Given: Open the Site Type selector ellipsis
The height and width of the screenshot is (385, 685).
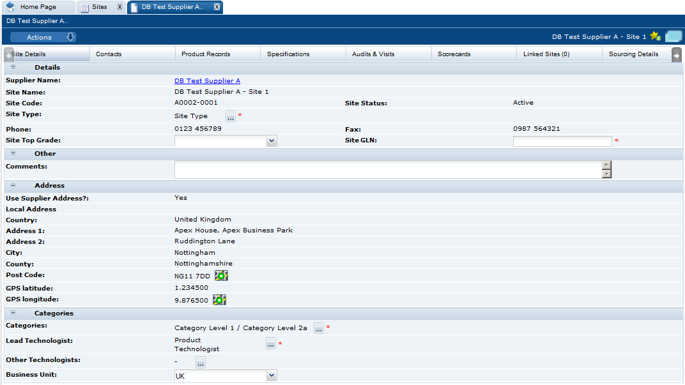Looking at the screenshot, I should [x=230, y=116].
